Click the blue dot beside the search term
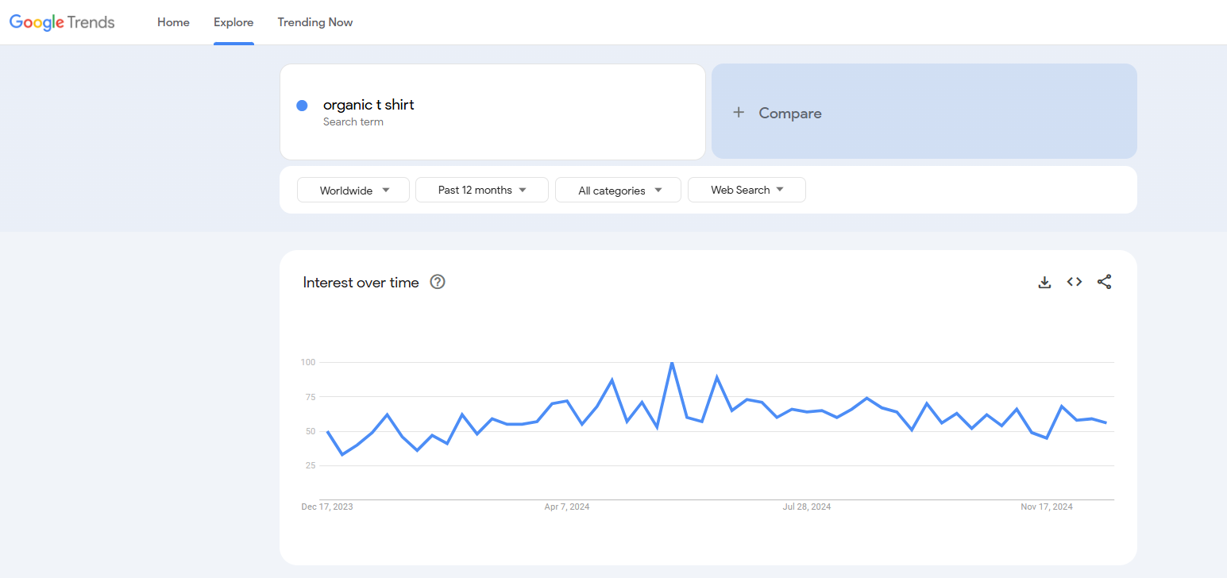This screenshot has width=1227, height=578. (x=302, y=106)
